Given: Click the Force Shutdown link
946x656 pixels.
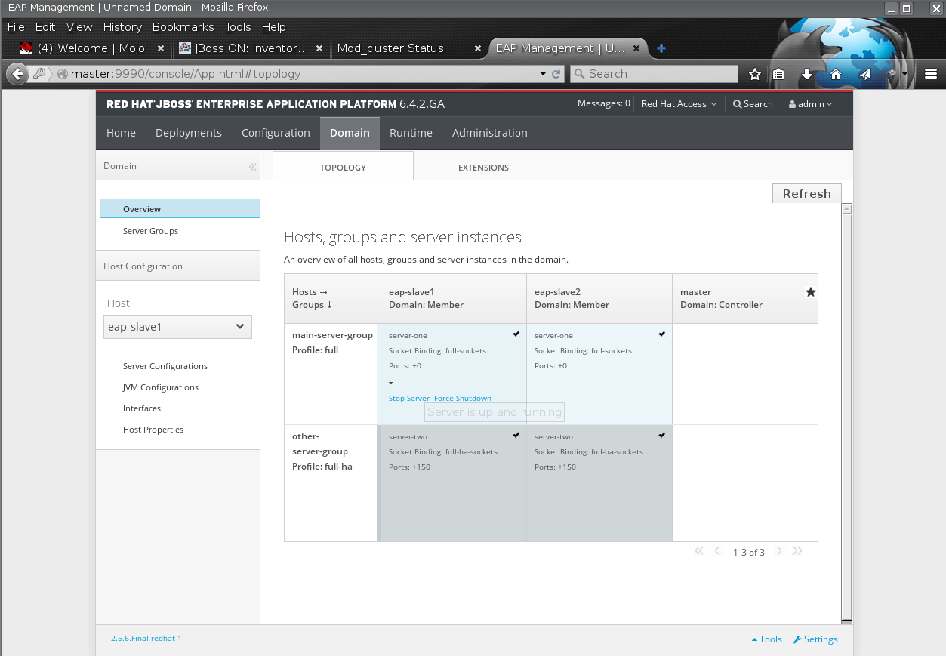Looking at the screenshot, I should coord(463,399).
